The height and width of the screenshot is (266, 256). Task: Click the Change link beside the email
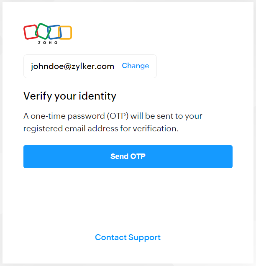[135, 66]
